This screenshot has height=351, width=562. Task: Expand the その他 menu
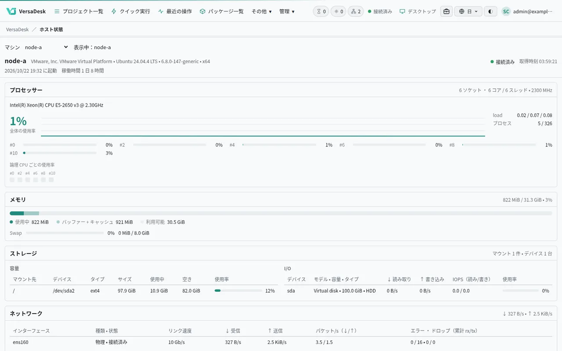pyautogui.click(x=262, y=11)
